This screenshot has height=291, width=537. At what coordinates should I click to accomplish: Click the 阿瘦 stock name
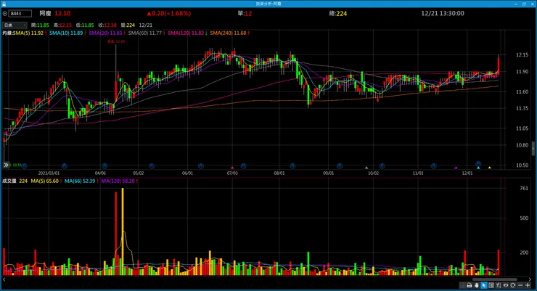pos(45,13)
